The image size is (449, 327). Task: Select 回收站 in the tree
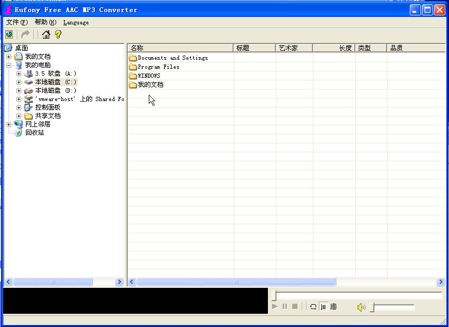tap(34, 133)
